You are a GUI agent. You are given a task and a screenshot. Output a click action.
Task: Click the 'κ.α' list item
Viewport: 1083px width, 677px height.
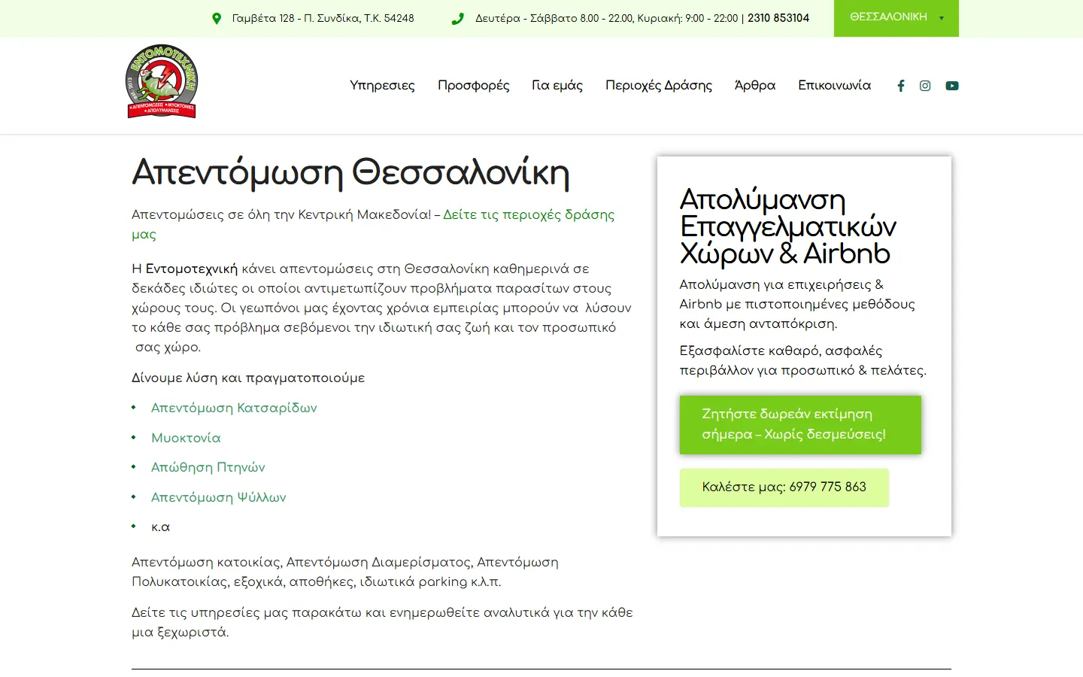tap(160, 527)
